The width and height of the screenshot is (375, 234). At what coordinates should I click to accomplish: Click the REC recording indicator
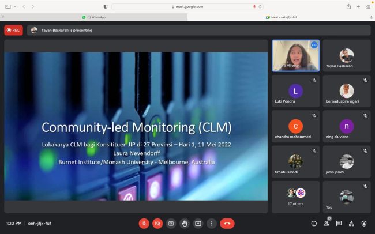click(x=13, y=30)
